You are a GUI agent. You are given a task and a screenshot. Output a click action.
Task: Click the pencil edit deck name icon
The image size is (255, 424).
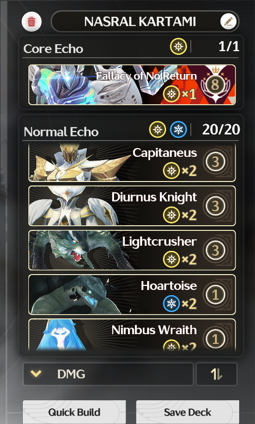(228, 21)
